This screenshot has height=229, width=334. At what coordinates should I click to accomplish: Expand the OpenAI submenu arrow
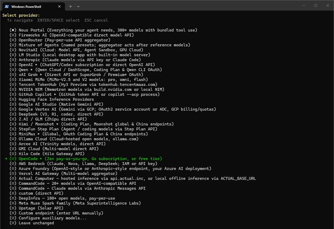[36, 65]
